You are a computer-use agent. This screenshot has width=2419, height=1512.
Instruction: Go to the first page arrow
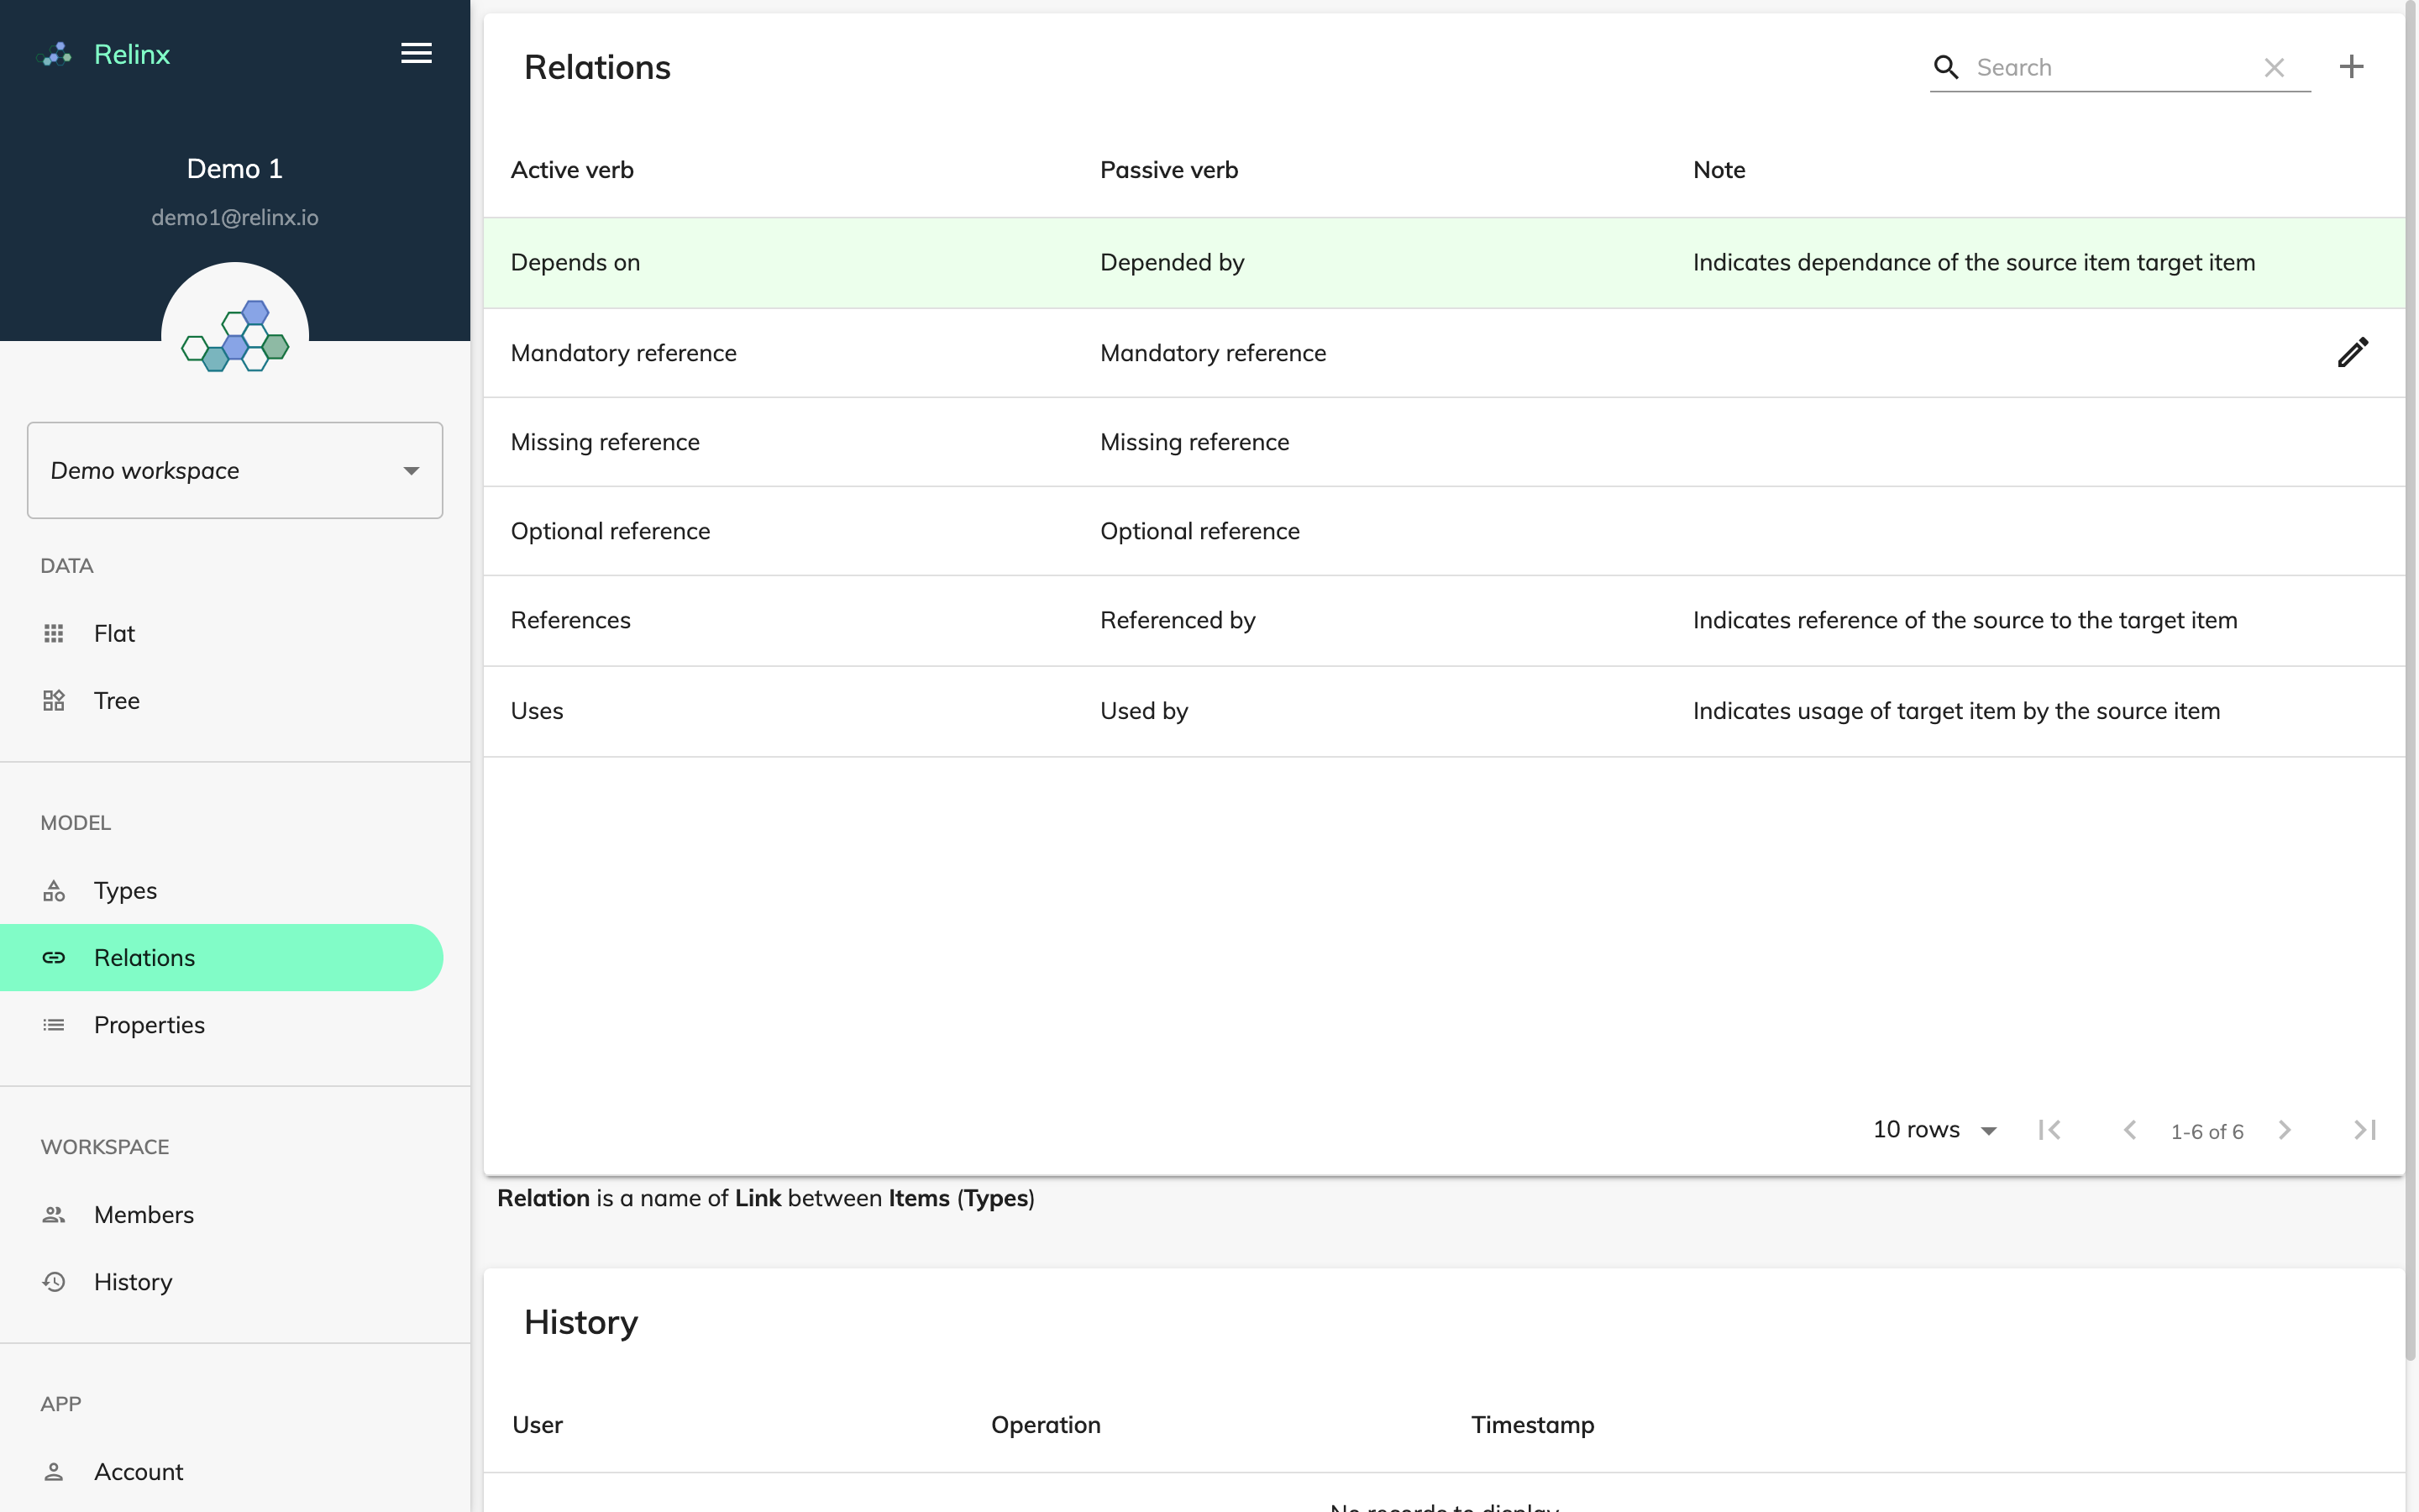[x=2050, y=1130]
